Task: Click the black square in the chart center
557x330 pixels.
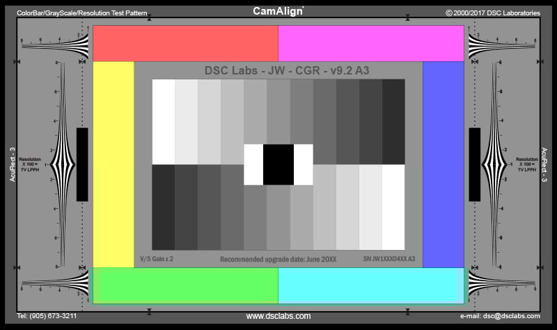Action: click(278, 164)
